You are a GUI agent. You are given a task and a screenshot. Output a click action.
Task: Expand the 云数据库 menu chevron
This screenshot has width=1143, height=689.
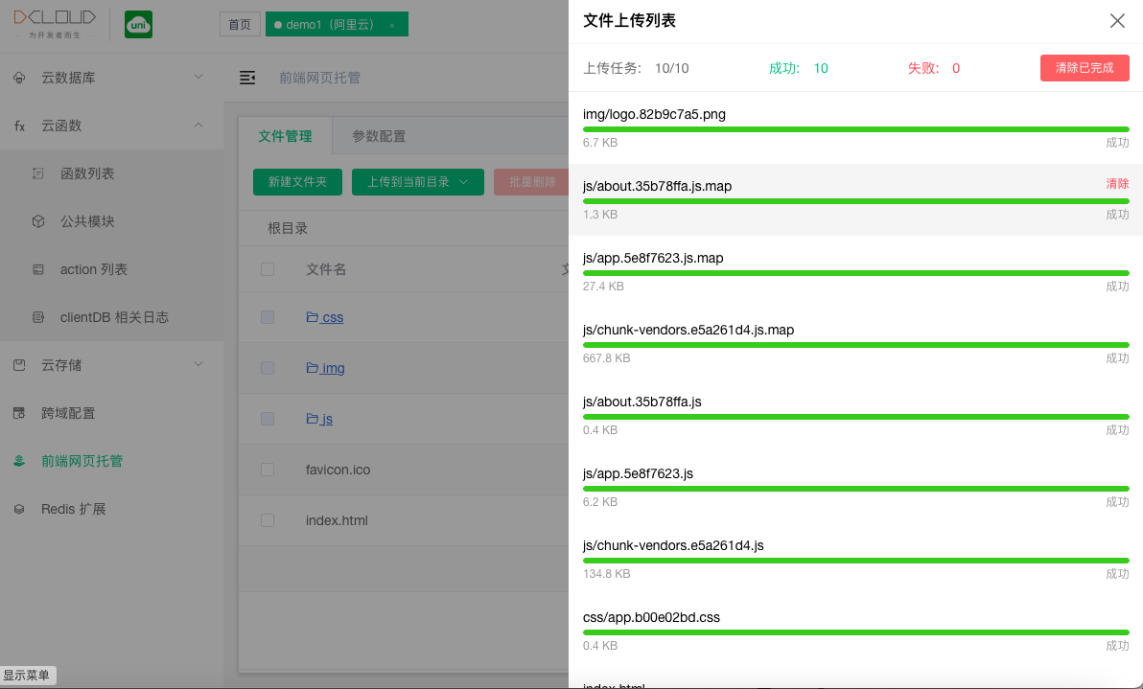click(198, 77)
